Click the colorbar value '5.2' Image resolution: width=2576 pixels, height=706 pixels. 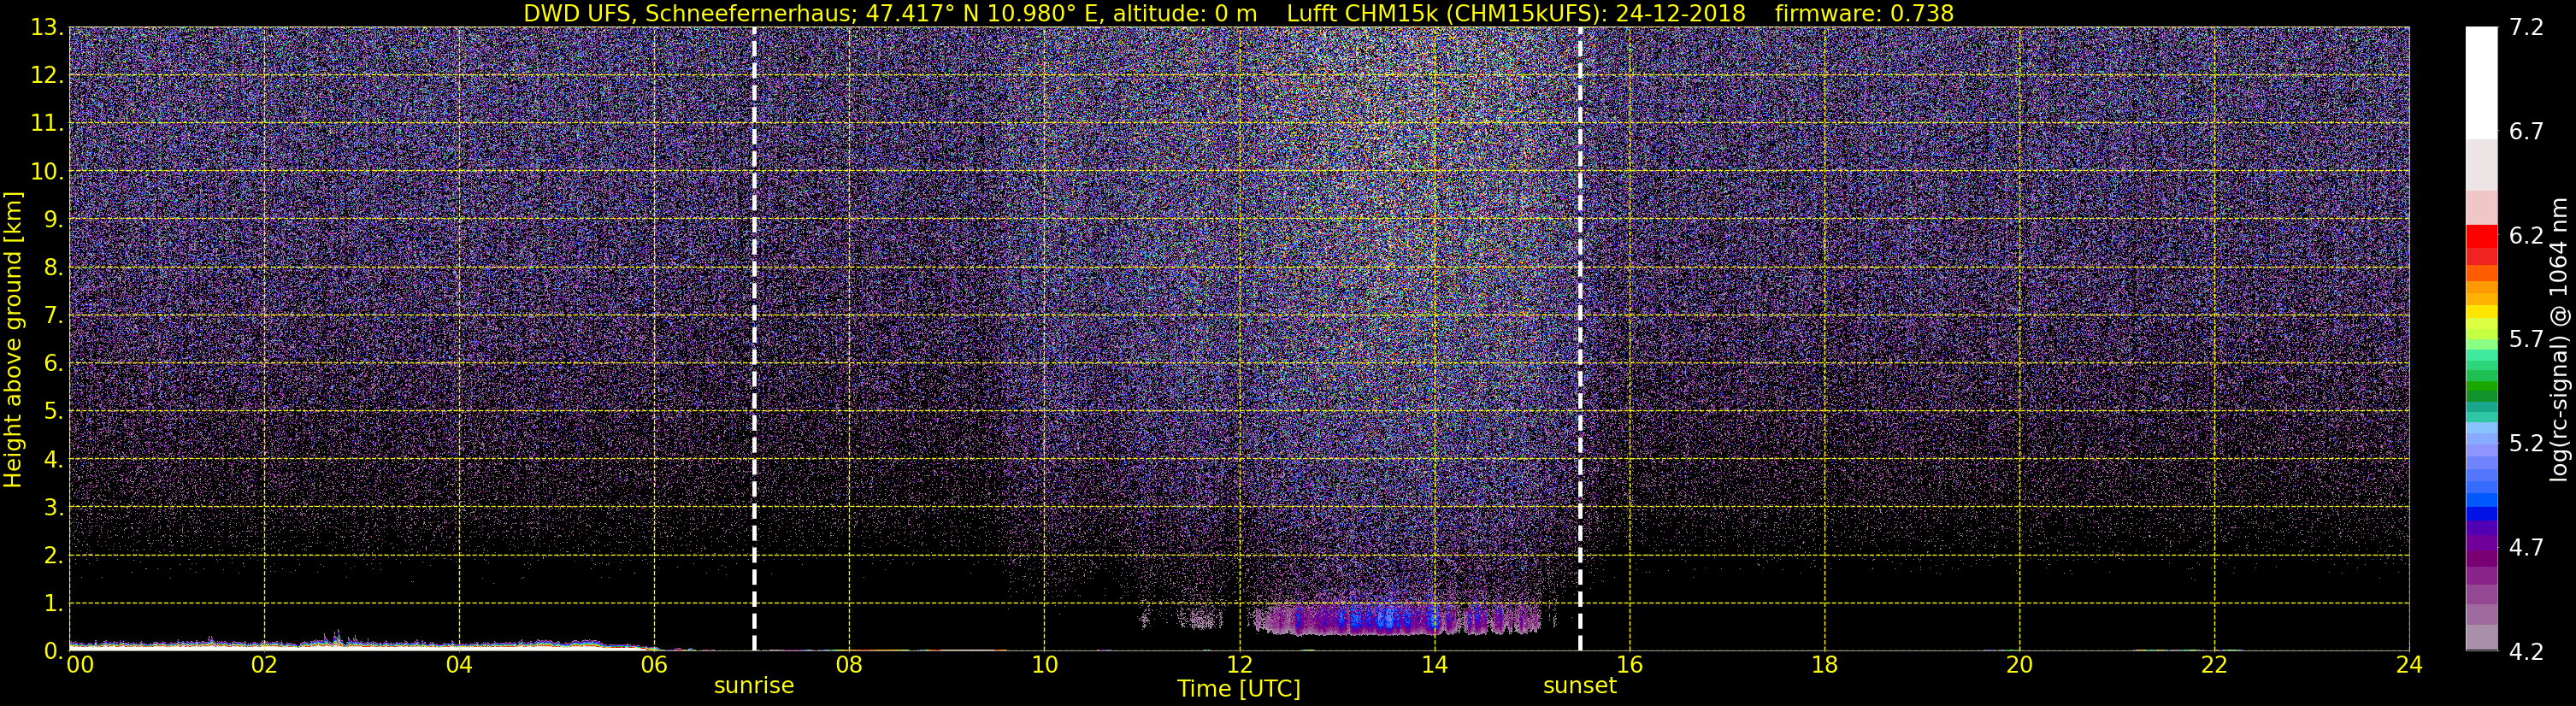[x=2526, y=443]
